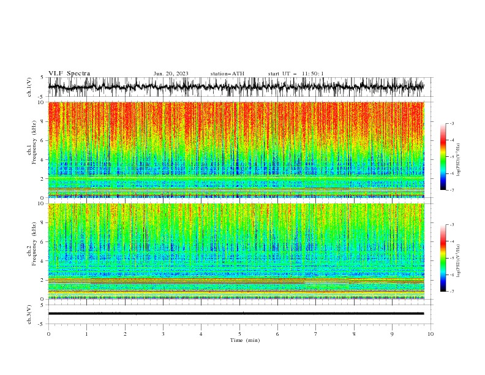Click inside the ch.2 spectrogram panel
The image size is (485, 375).
coord(236,251)
